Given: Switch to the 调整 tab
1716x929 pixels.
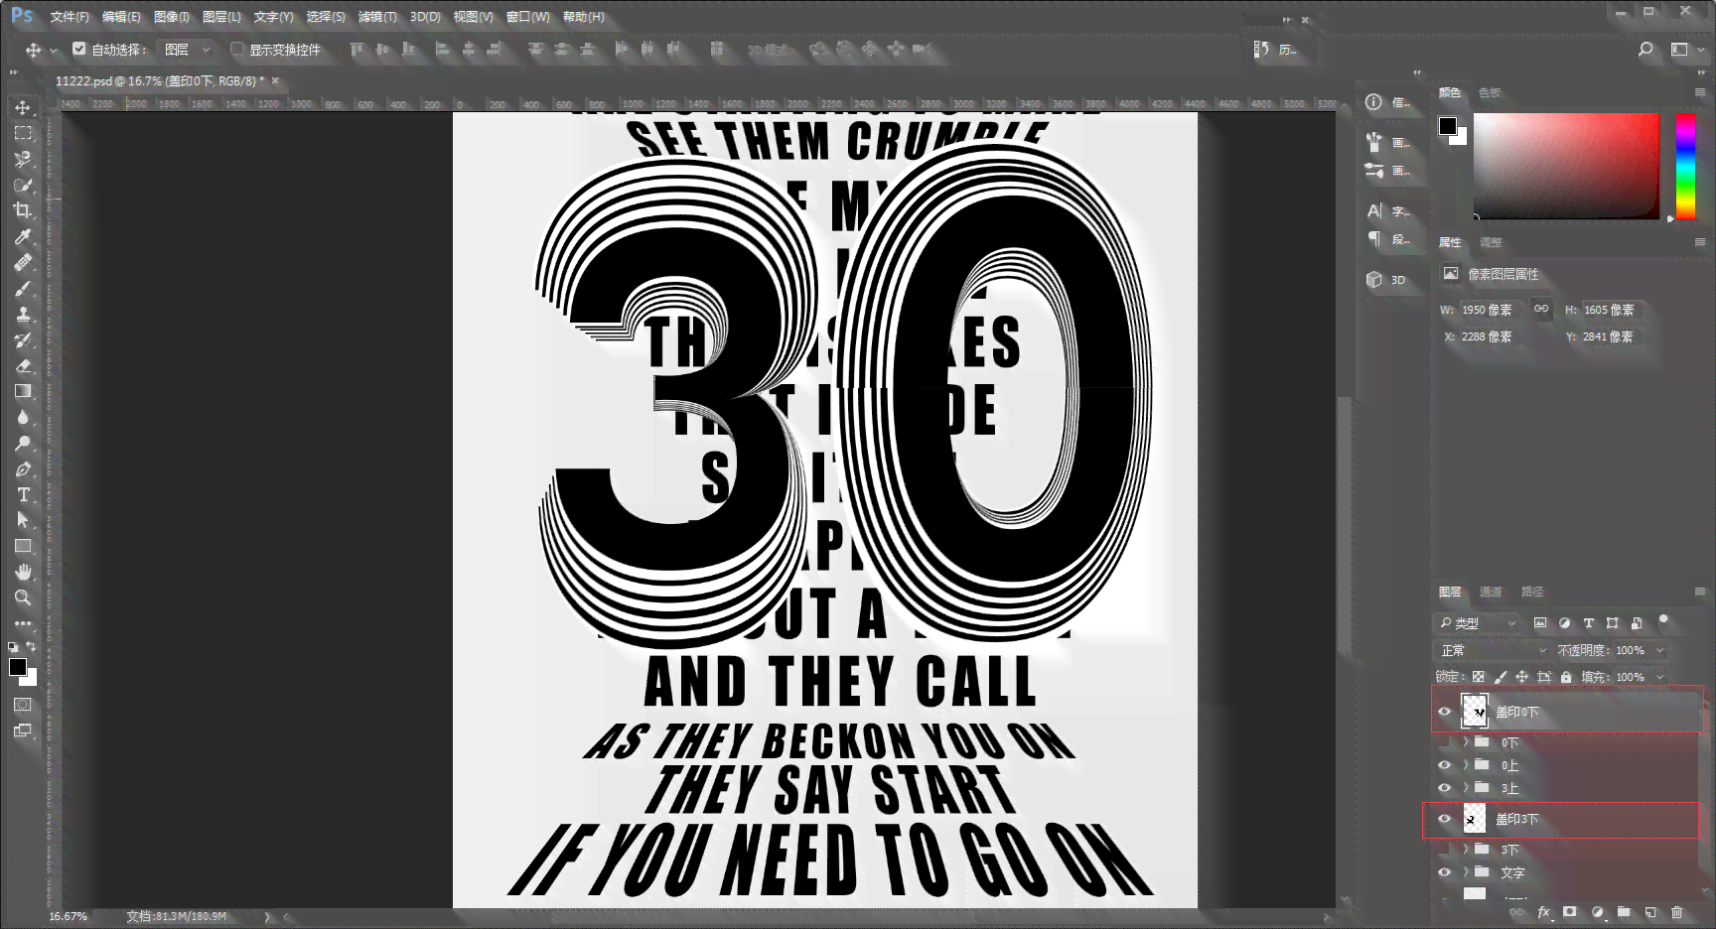Looking at the screenshot, I should point(1491,242).
